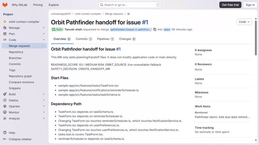259x145 pixels.
Task: Click 'No estimate or time spent' text
Action: click(x=212, y=132)
